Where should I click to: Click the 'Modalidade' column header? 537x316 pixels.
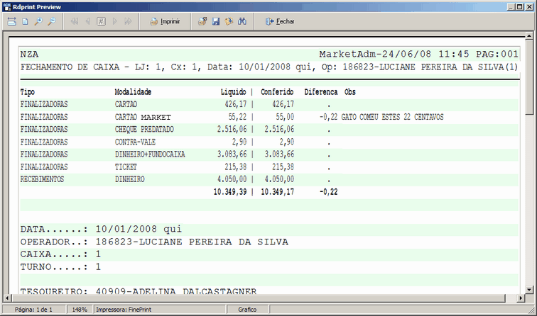[x=133, y=92]
